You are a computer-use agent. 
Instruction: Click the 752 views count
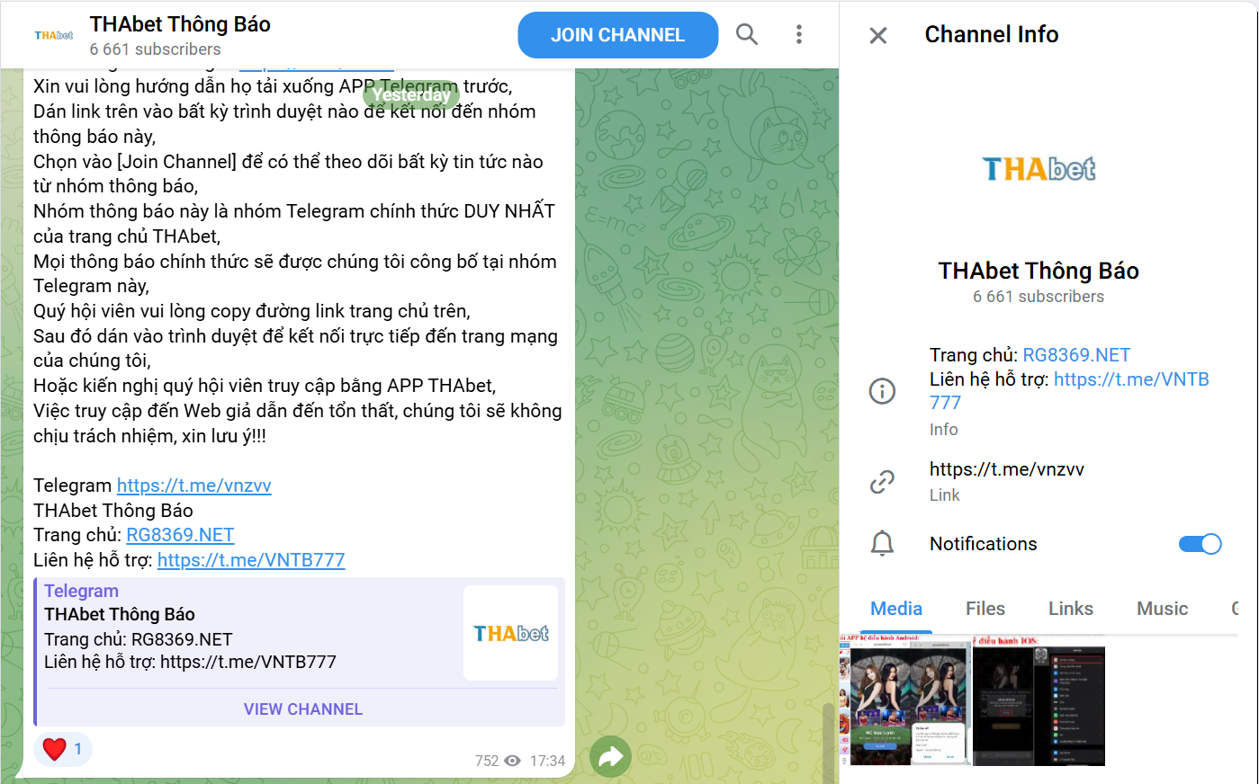(487, 761)
